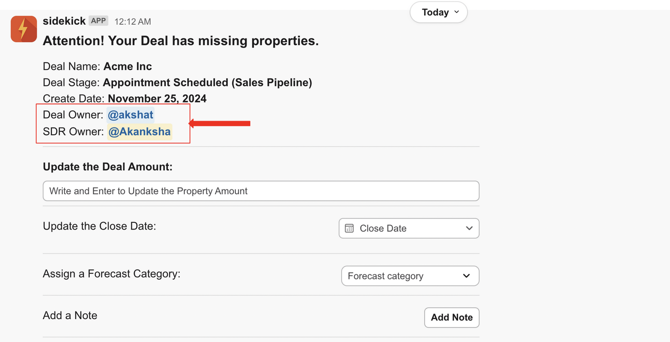Click the Forecast category chevron arrow

tap(466, 276)
